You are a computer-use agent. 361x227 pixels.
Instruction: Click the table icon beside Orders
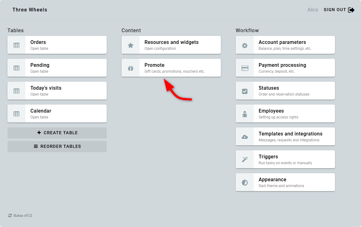16,45
